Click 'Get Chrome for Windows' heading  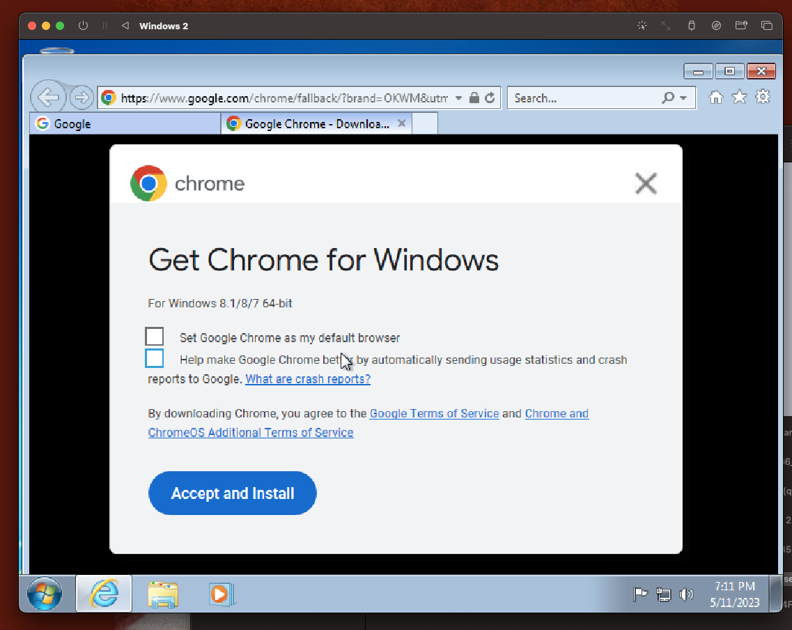[323, 260]
